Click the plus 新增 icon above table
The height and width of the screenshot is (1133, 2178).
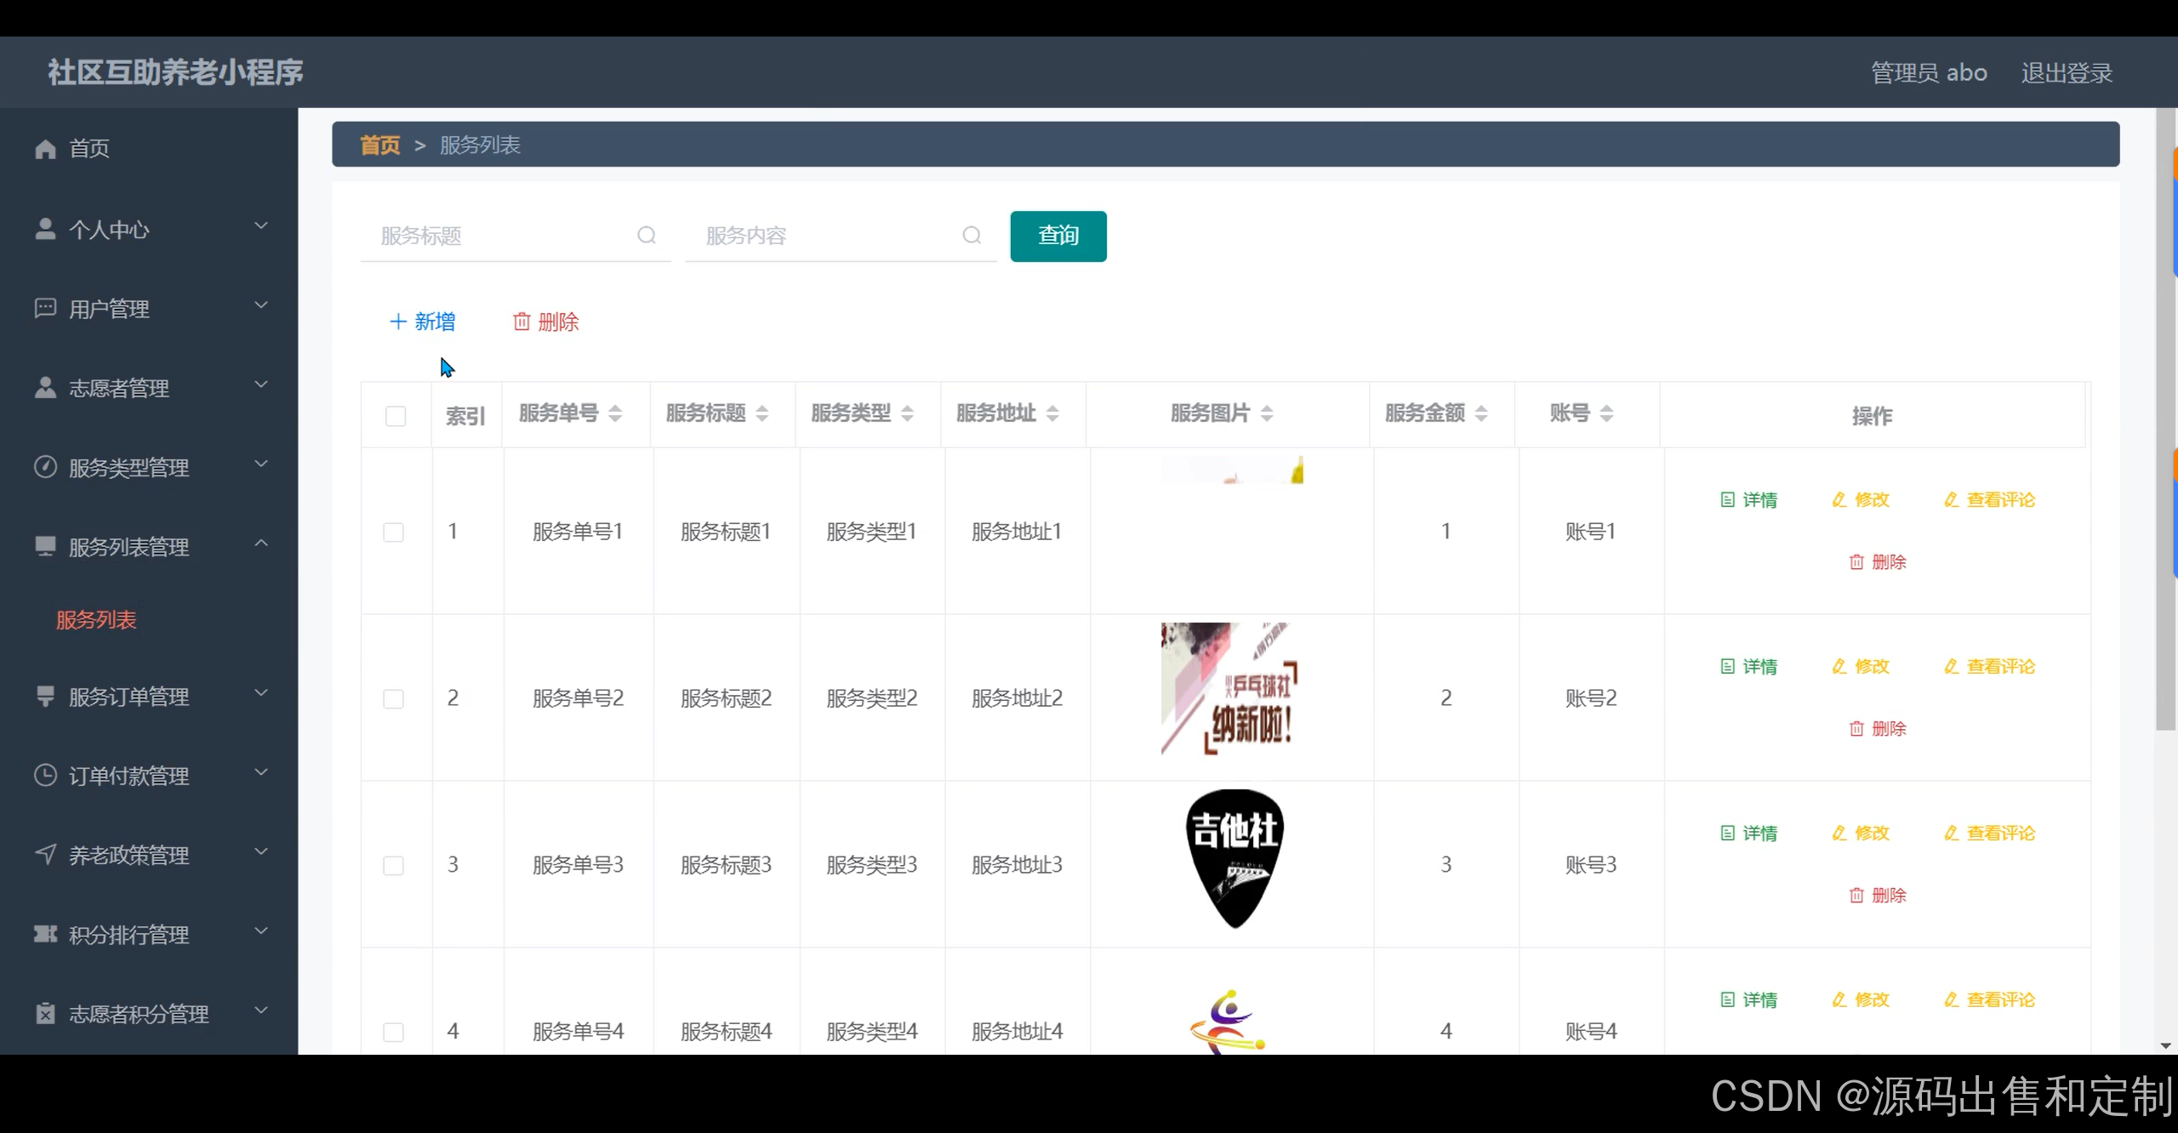coord(397,322)
